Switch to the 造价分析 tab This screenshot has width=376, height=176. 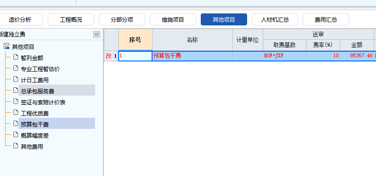(x=20, y=19)
